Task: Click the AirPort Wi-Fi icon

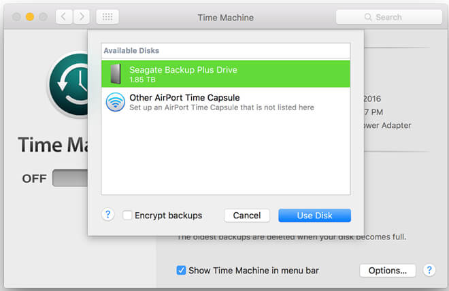Action: [x=116, y=102]
